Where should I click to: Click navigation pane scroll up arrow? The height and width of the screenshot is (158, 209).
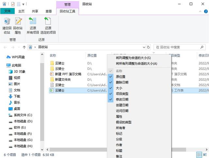click(42, 55)
